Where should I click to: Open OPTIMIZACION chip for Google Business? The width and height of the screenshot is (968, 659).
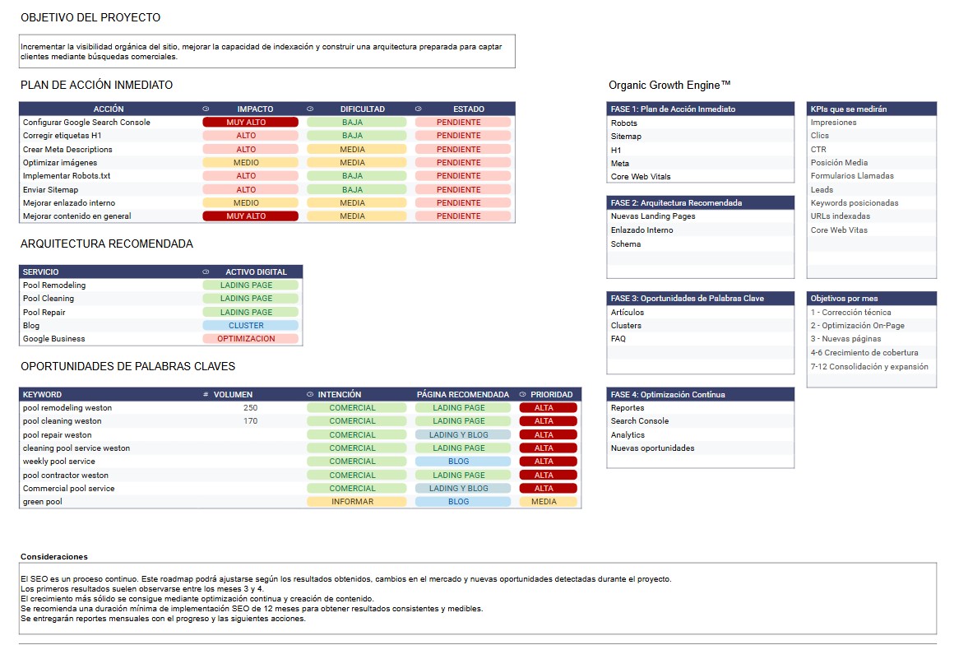coord(251,338)
